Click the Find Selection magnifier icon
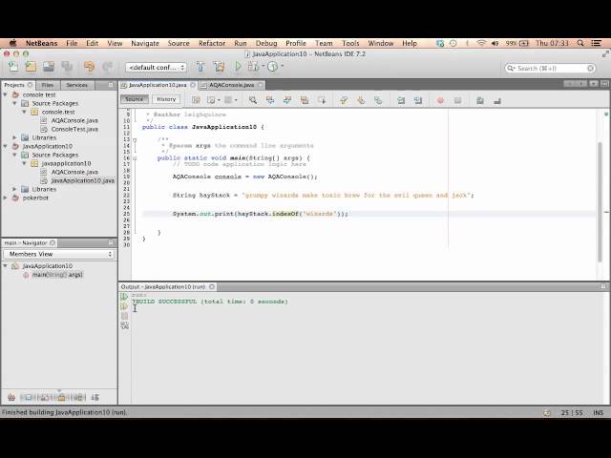 click(253, 100)
